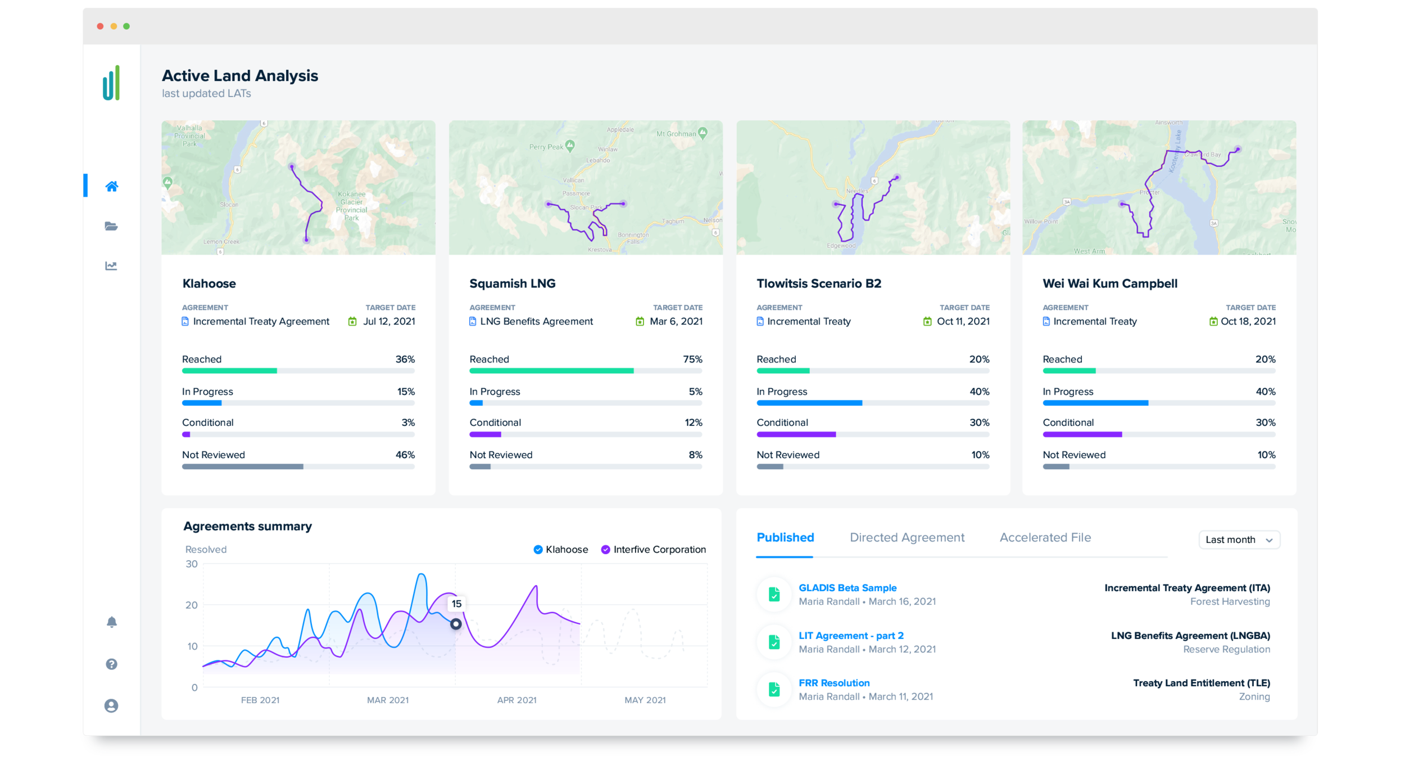This screenshot has width=1405, height=757.
Task: Click the APR 2021 axis label
Action: pos(516,700)
